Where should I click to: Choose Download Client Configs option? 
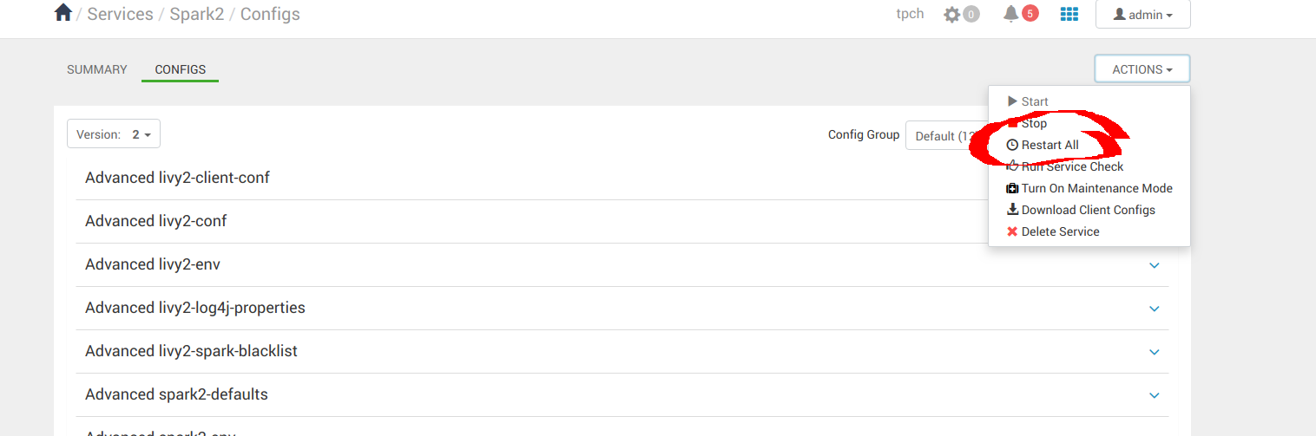[x=1088, y=210]
